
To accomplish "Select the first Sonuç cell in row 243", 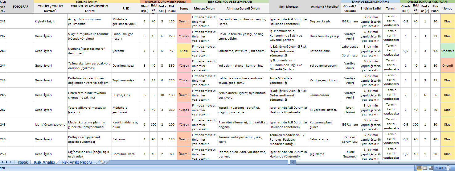I will pos(184,51).
